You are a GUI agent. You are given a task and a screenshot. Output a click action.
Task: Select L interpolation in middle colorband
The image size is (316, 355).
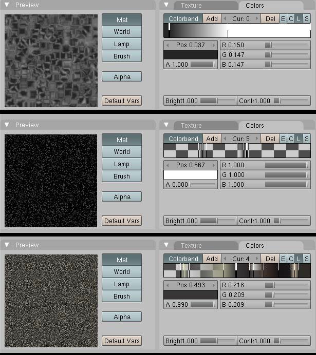pyautogui.click(x=299, y=139)
